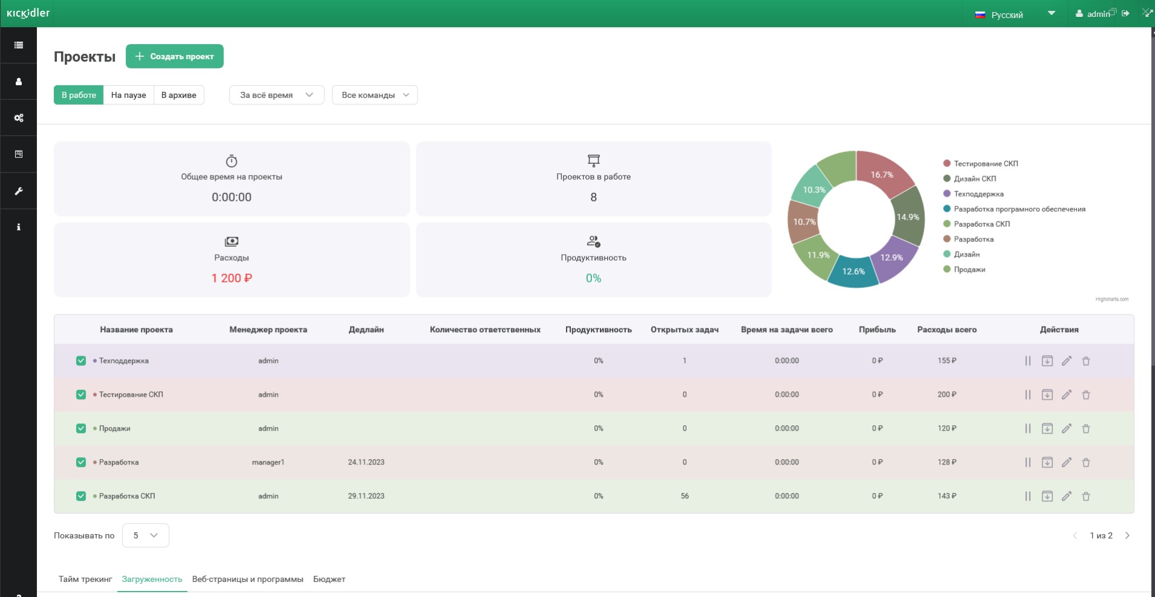Click the Kickidler logo
This screenshot has width=1155, height=597.
(28, 13)
